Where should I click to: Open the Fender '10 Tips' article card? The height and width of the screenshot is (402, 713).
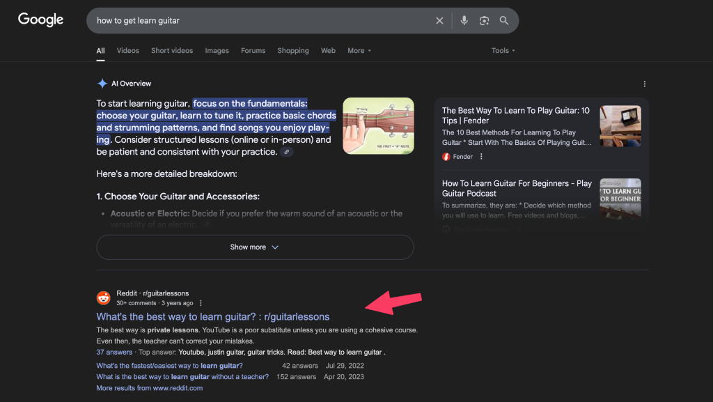(516, 115)
